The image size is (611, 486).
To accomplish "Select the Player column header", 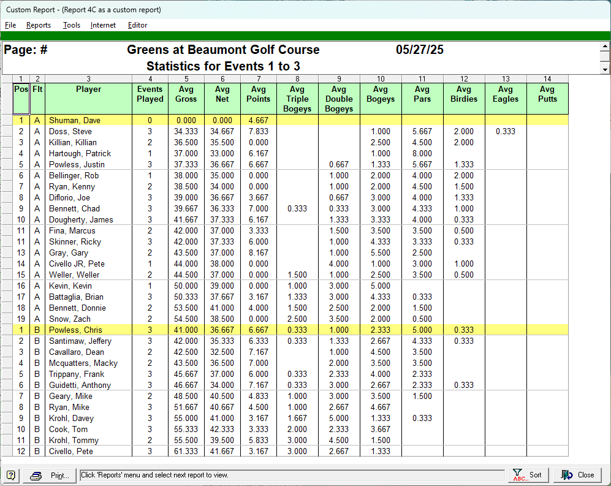I will 88,89.
